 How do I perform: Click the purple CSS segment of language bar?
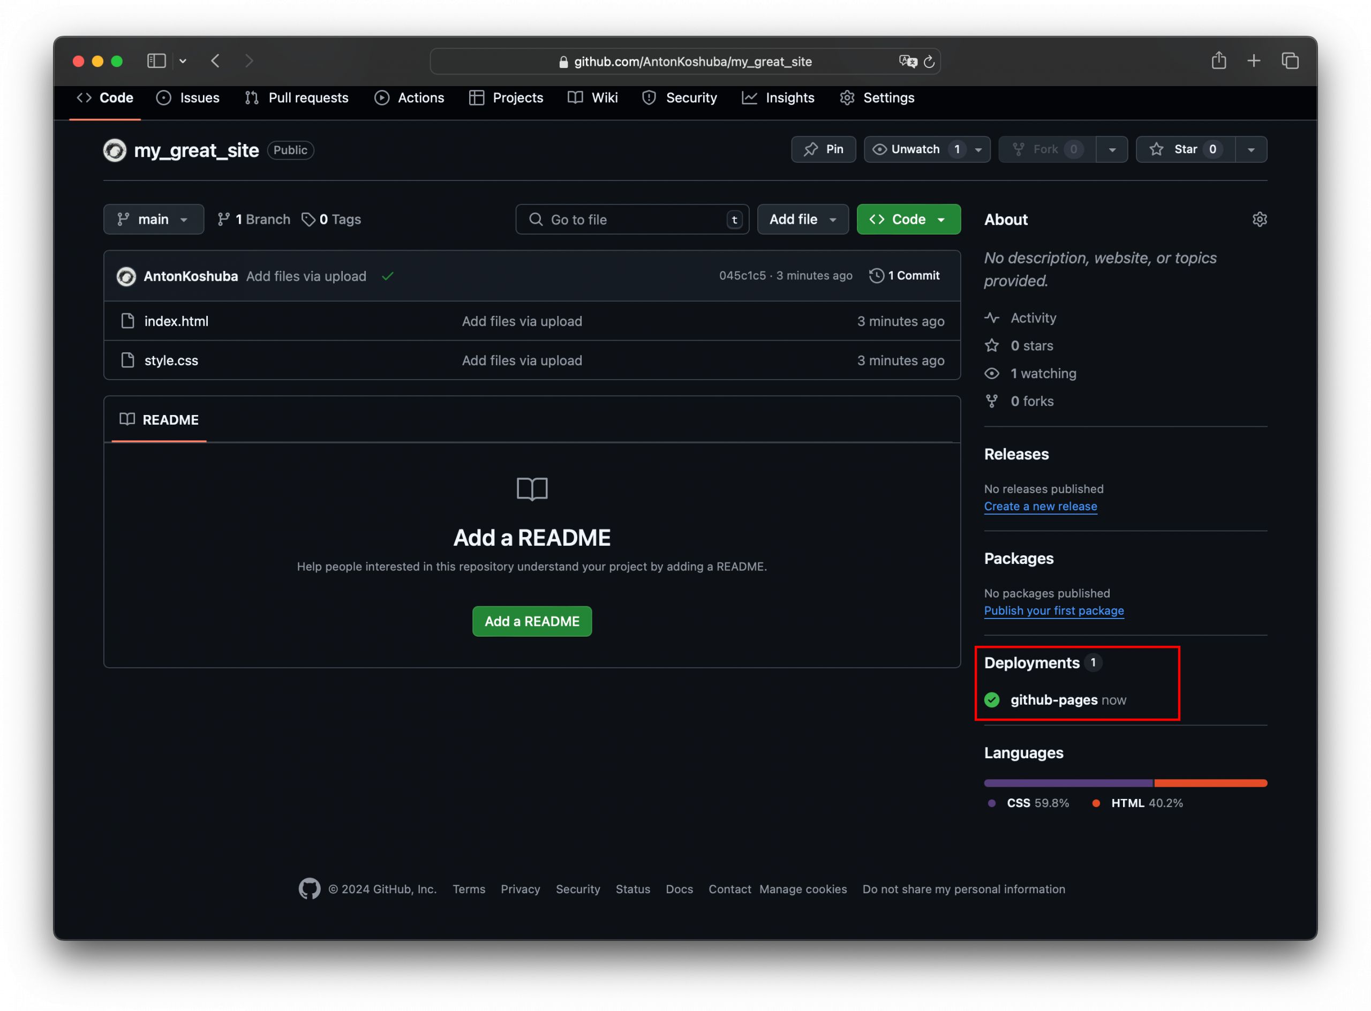[1068, 783]
